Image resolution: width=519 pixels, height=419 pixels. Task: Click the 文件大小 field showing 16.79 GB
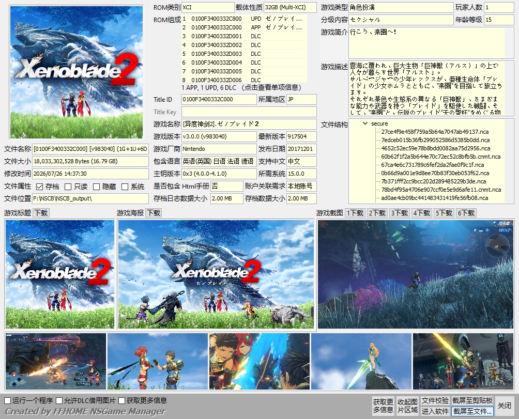[x=90, y=161]
